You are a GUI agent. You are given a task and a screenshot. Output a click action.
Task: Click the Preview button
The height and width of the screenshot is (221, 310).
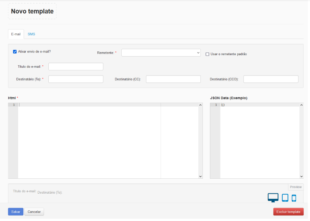(295, 187)
